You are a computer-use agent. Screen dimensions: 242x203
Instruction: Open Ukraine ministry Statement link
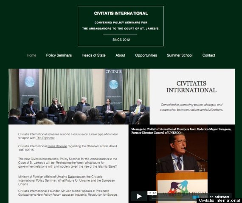click(x=75, y=177)
